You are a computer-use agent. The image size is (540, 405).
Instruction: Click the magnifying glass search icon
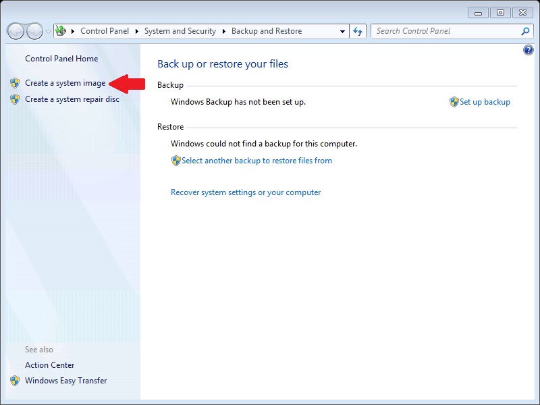[x=526, y=31]
